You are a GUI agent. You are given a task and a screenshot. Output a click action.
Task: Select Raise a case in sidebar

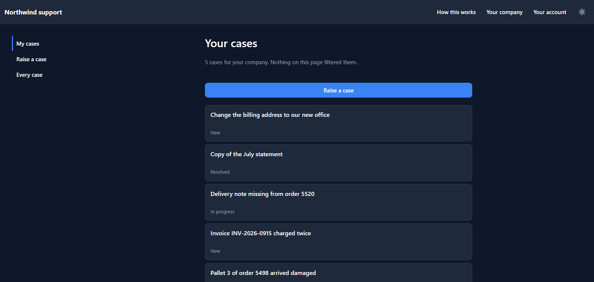pyautogui.click(x=31, y=59)
